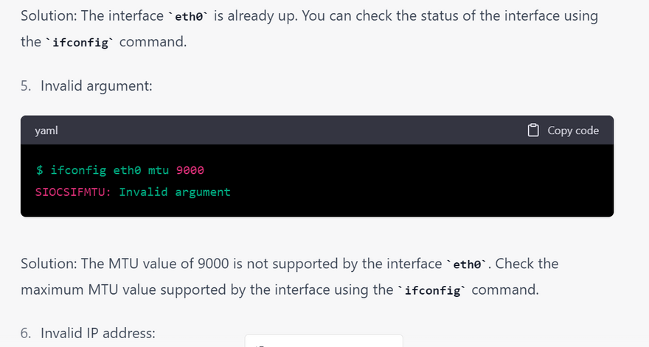Viewport: 649px width, 347px height.
Task: Click the empty gray code block header bar
Action: point(295,130)
